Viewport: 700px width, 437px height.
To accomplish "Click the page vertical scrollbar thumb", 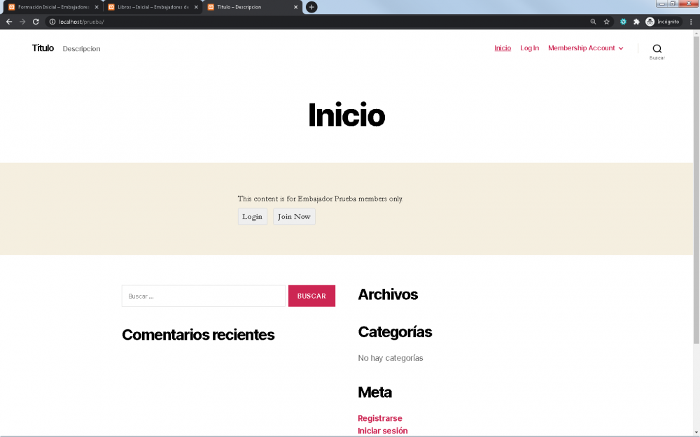I will (x=696, y=189).
